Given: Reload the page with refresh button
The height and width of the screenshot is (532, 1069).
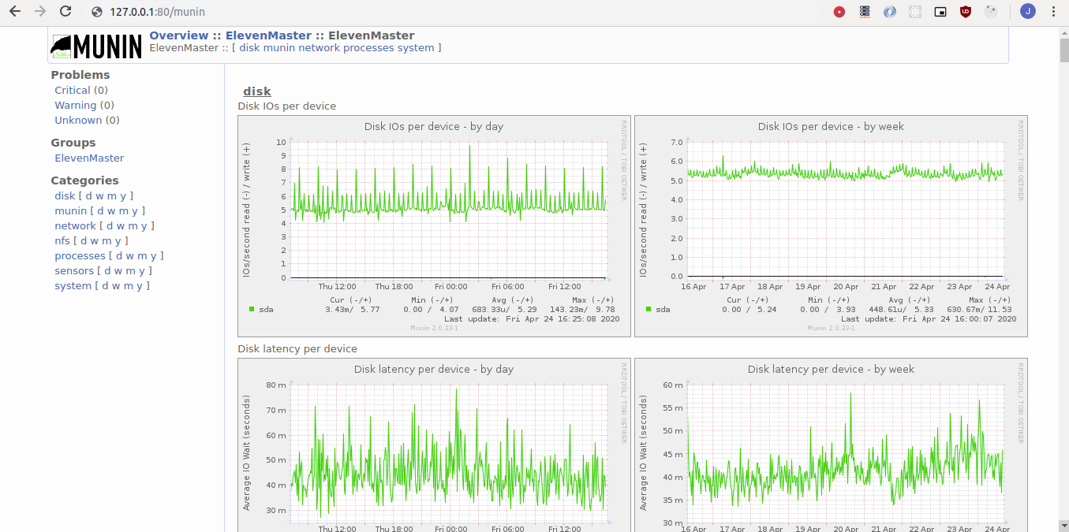Looking at the screenshot, I should point(65,12).
